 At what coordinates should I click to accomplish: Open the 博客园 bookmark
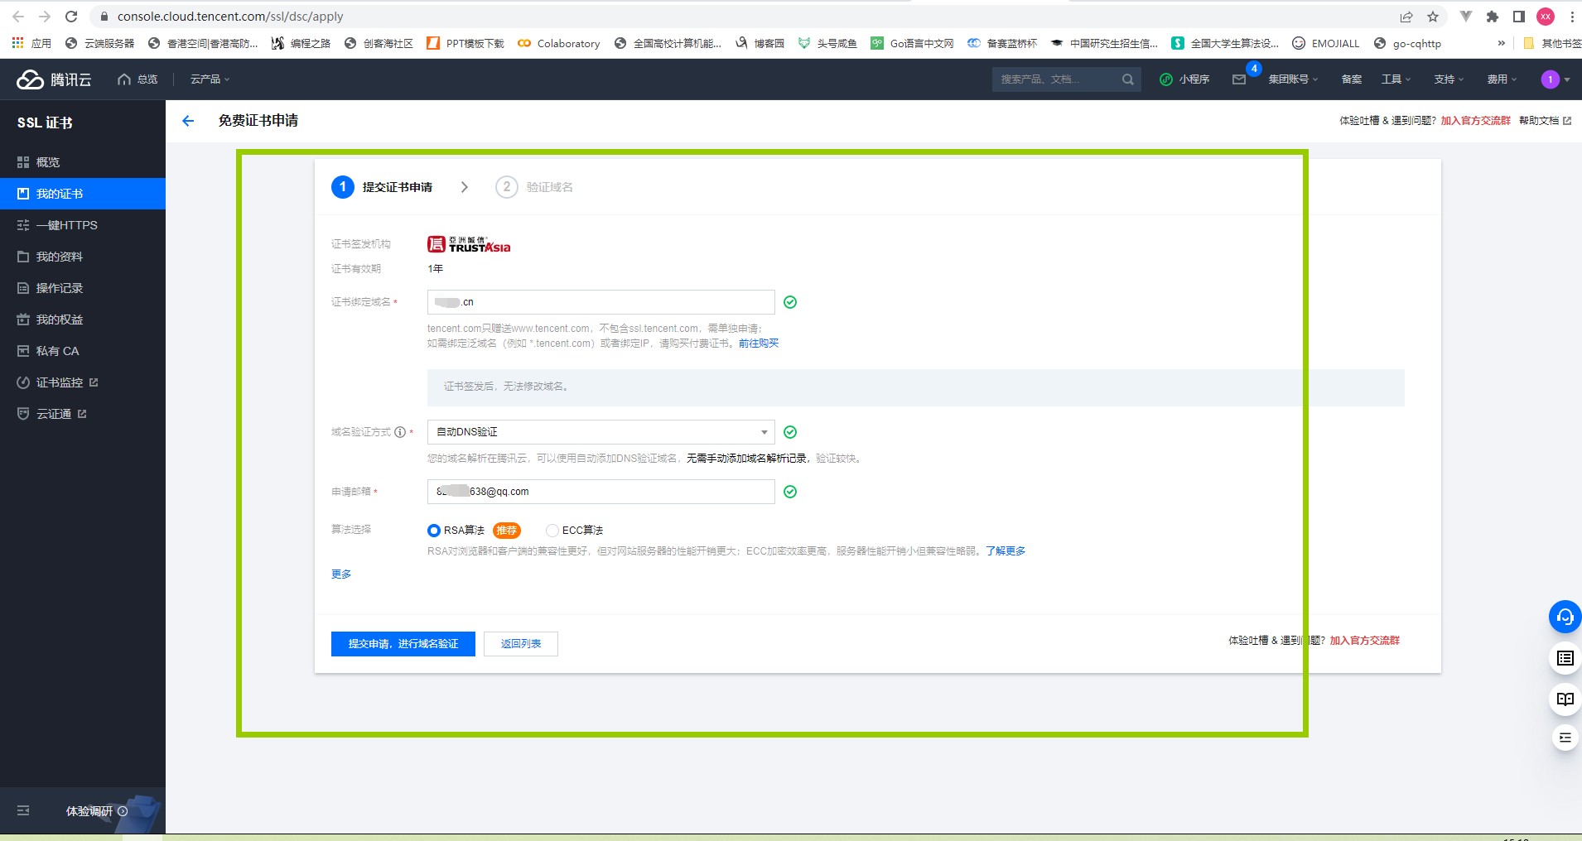pos(760,43)
